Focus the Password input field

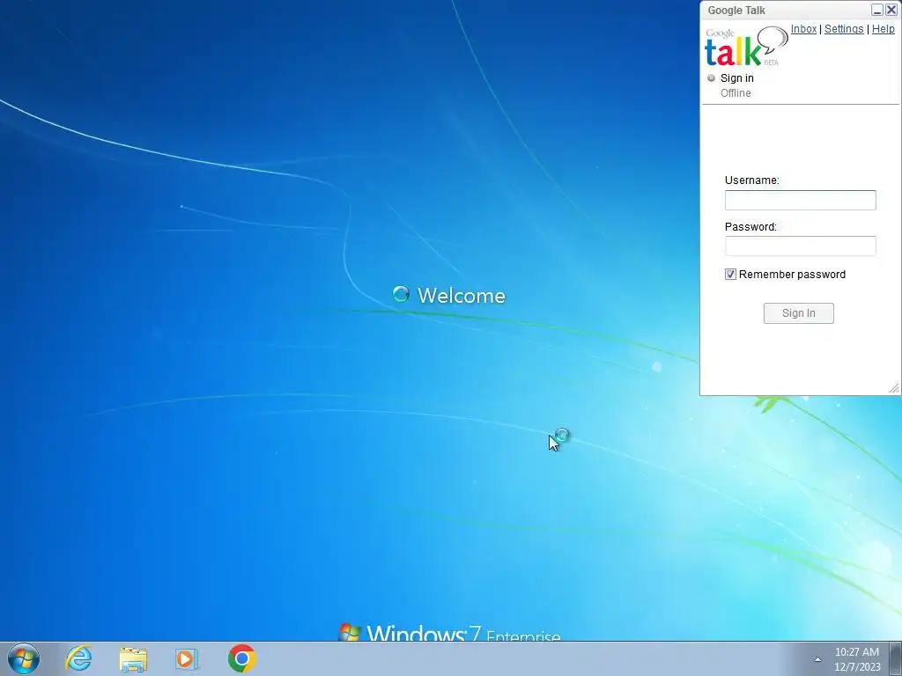(800, 246)
